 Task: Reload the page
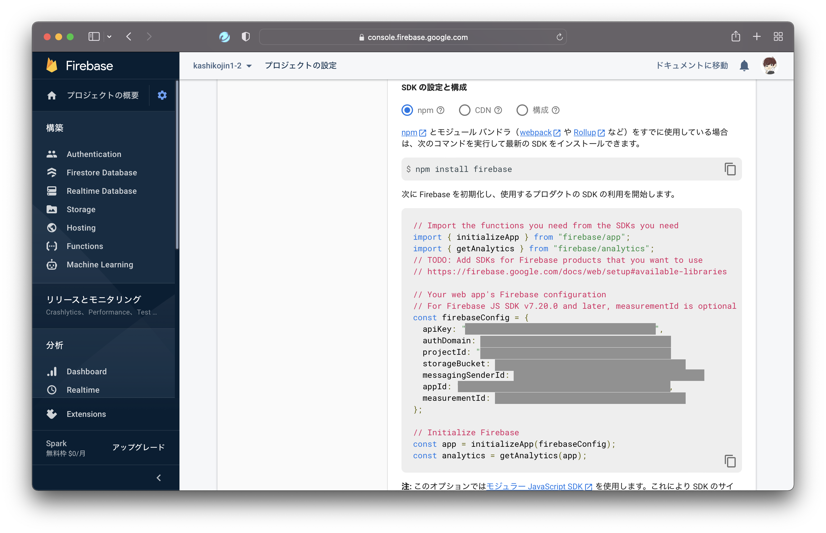[559, 37]
